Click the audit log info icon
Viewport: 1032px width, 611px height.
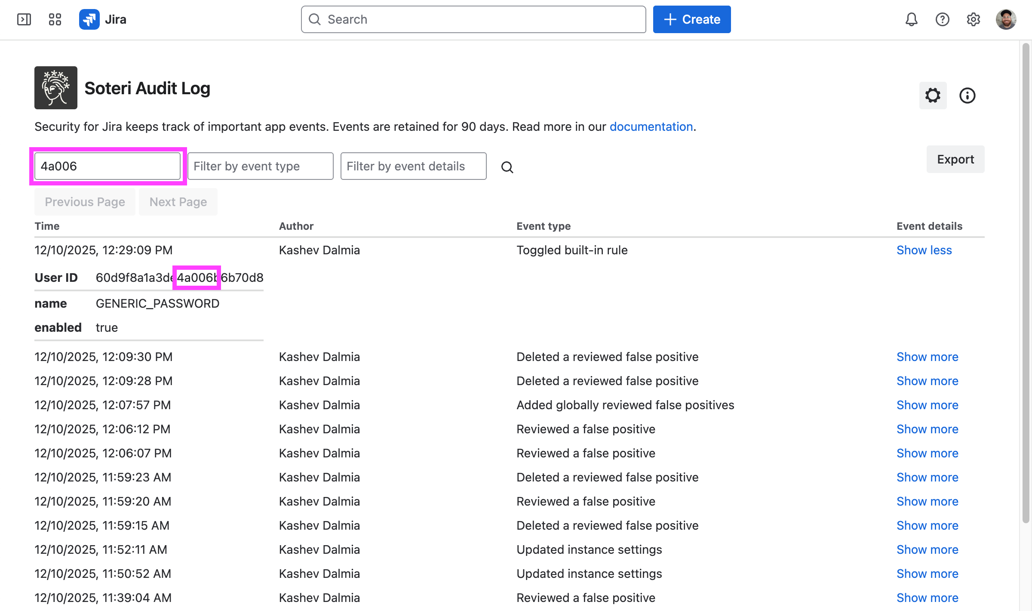click(x=967, y=96)
